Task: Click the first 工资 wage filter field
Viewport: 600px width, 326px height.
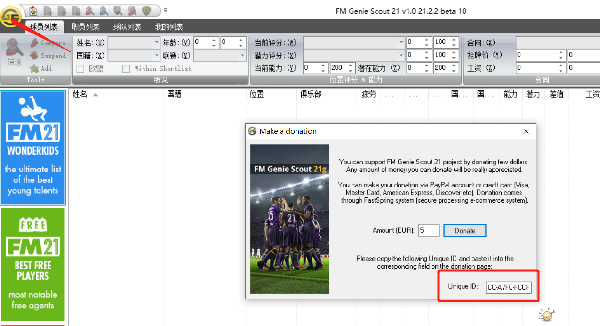Action: (541, 68)
